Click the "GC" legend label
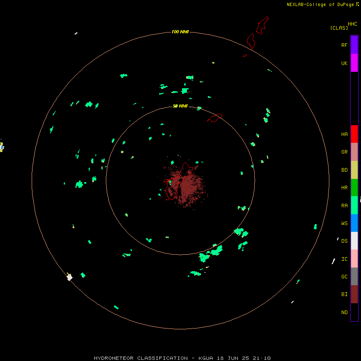Viewport: 361px width, 361px height. point(344,277)
